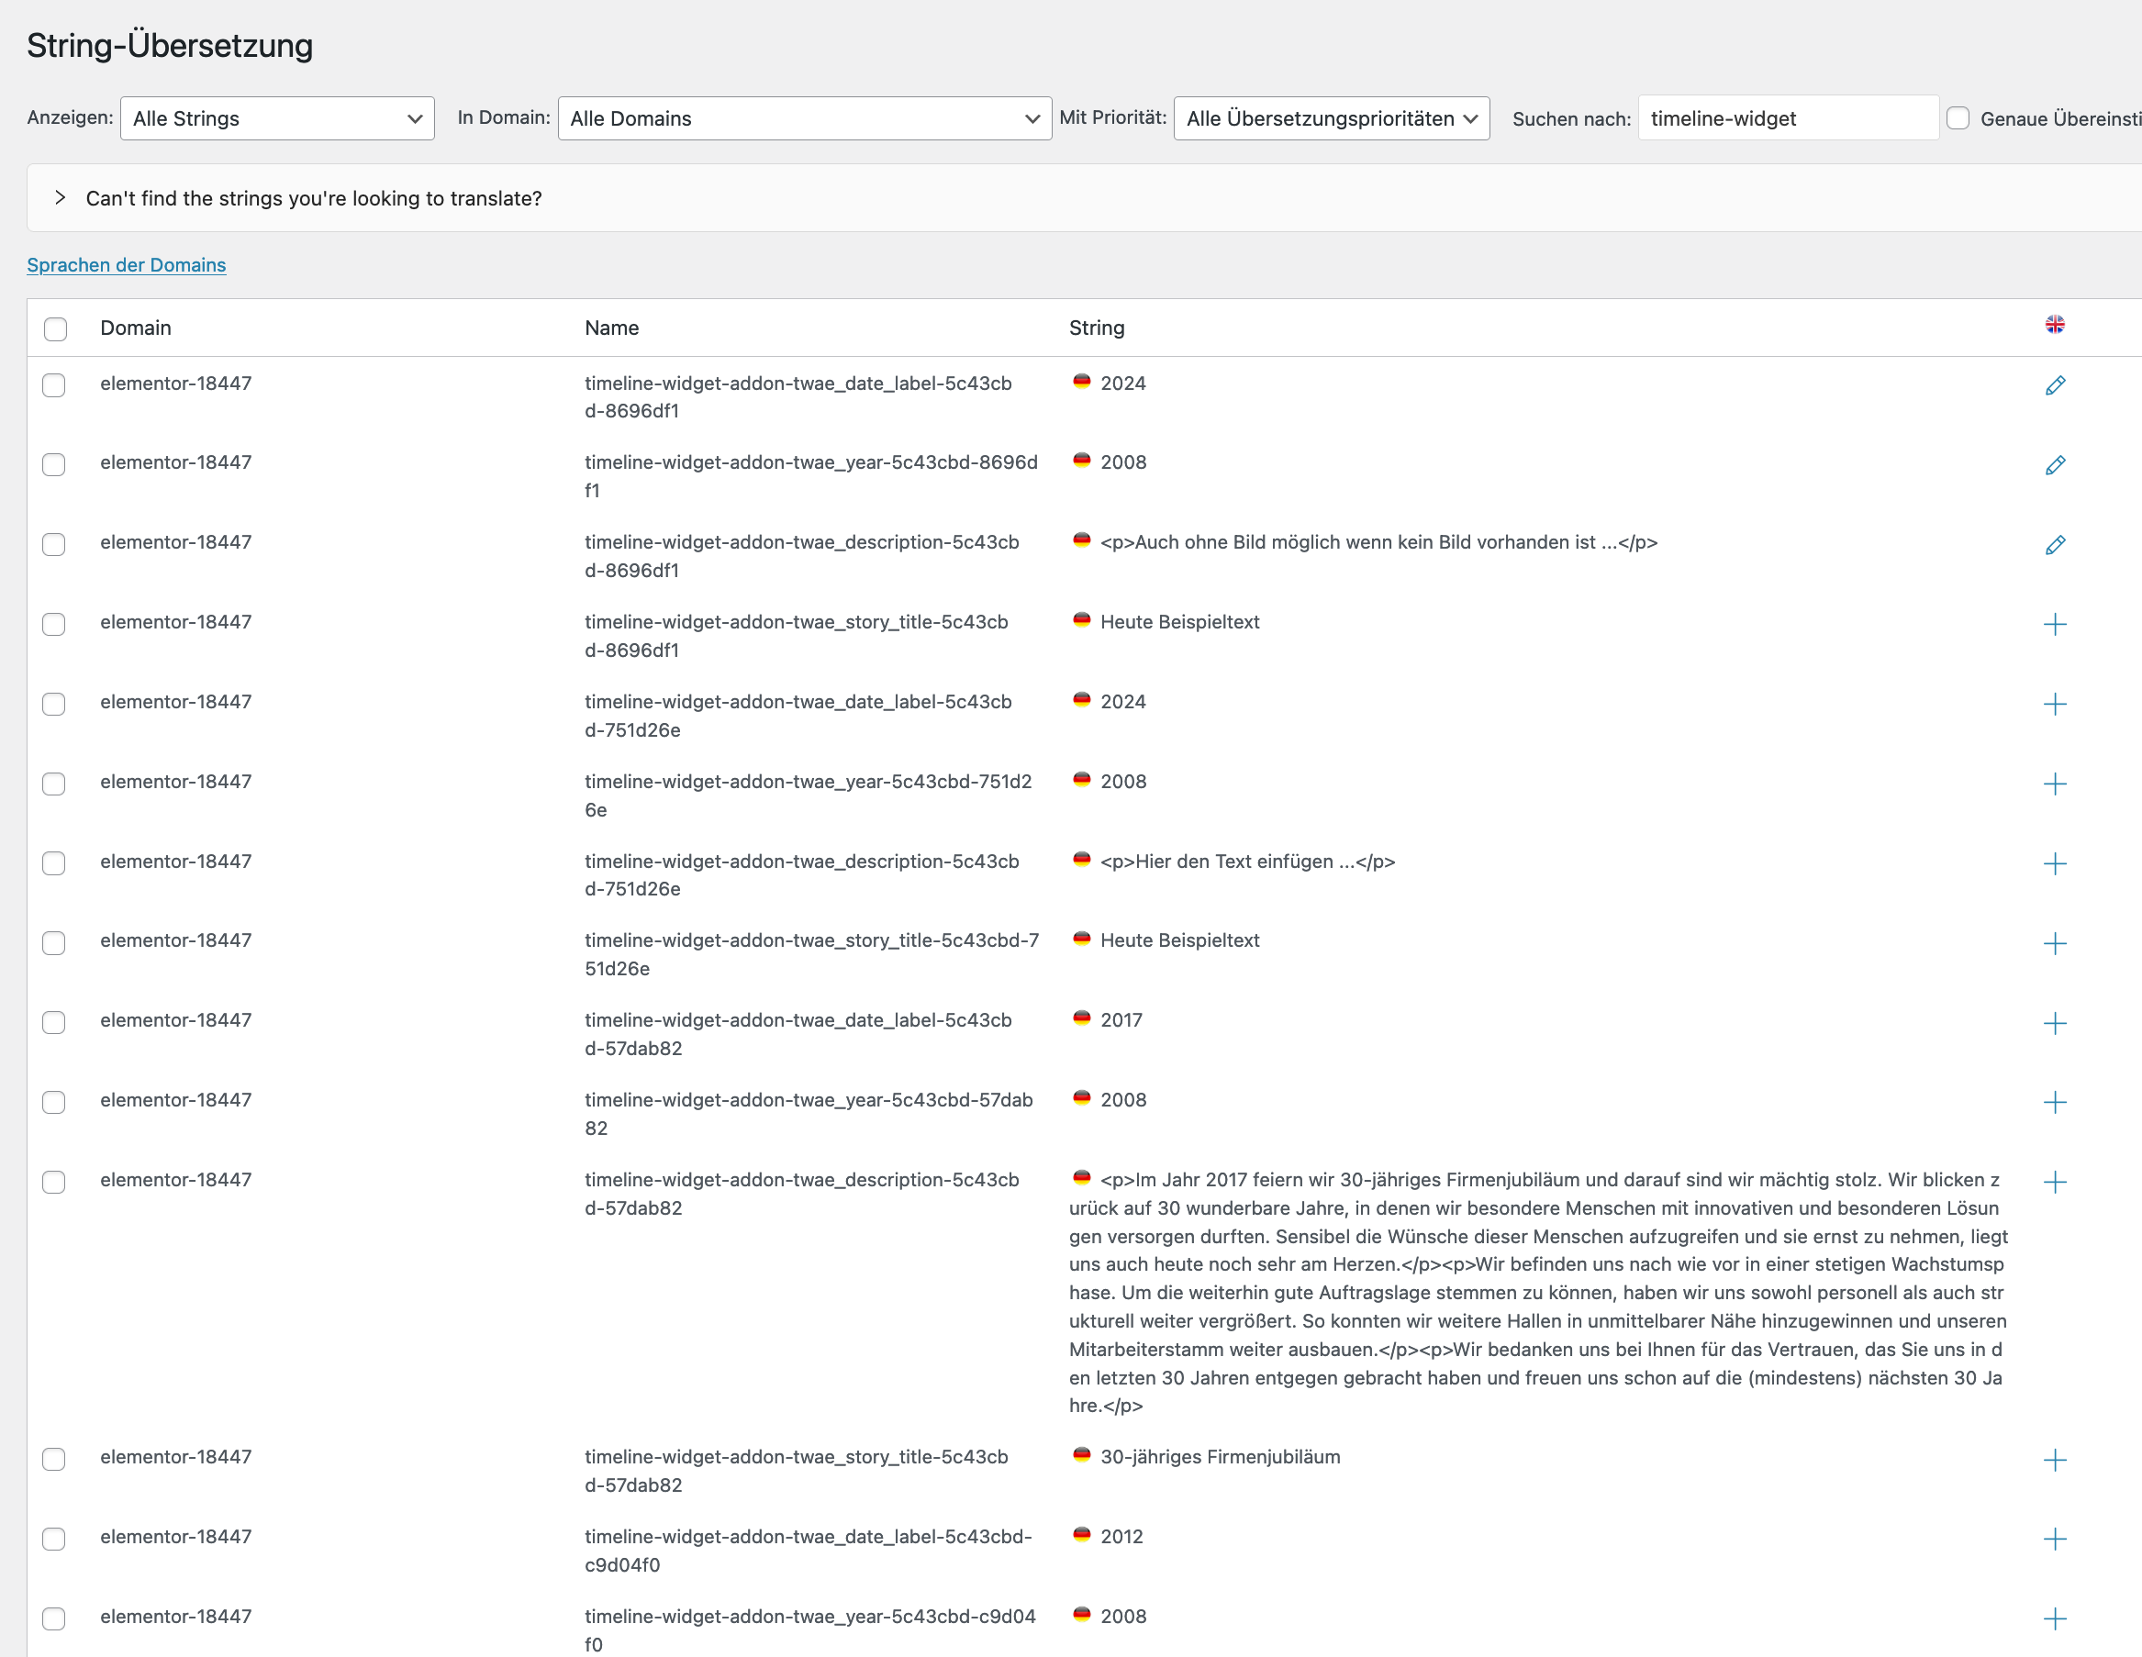
Task: Click the 'Domain' column header
Action: 135,328
